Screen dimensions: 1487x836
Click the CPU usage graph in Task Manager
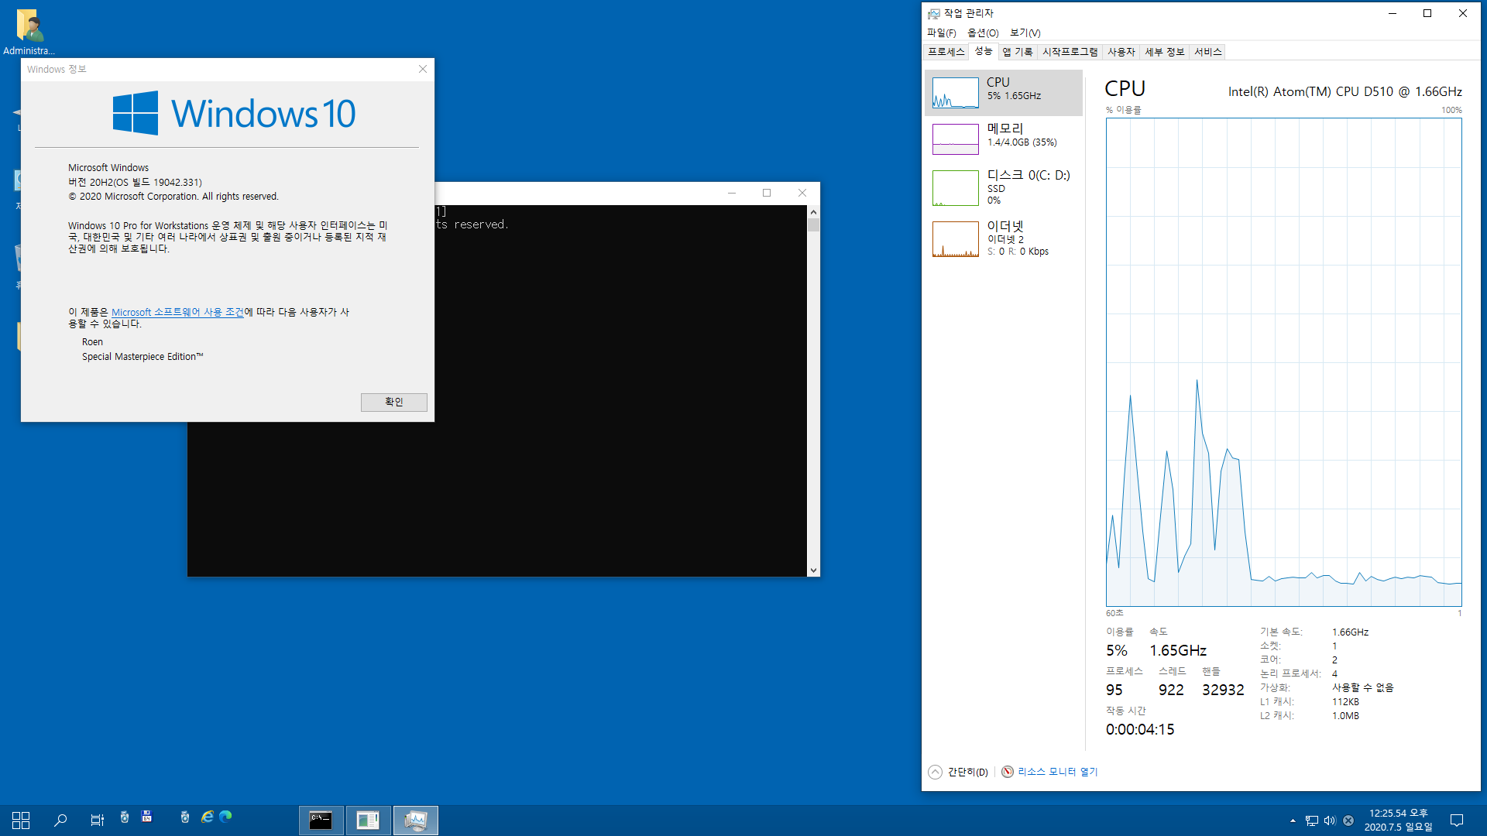(1283, 361)
